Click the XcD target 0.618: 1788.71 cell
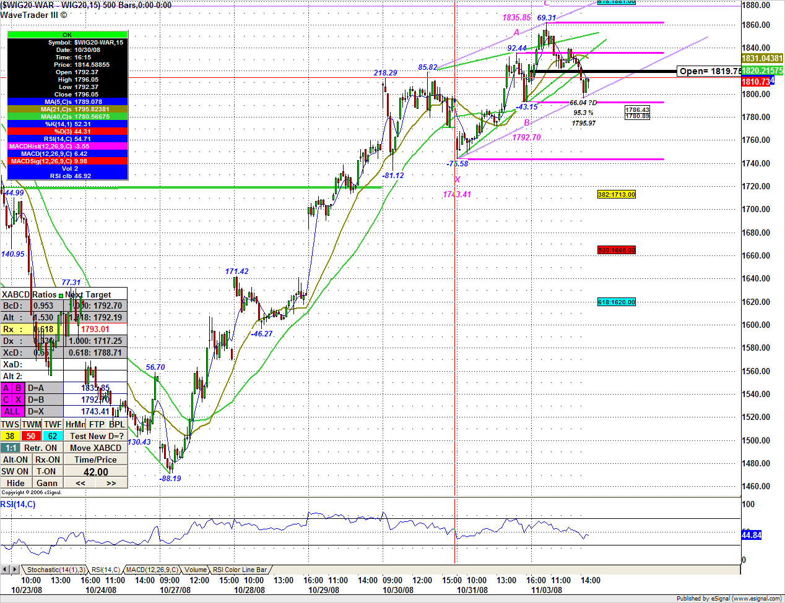Screen dimensions: 785x603 (x=95, y=353)
